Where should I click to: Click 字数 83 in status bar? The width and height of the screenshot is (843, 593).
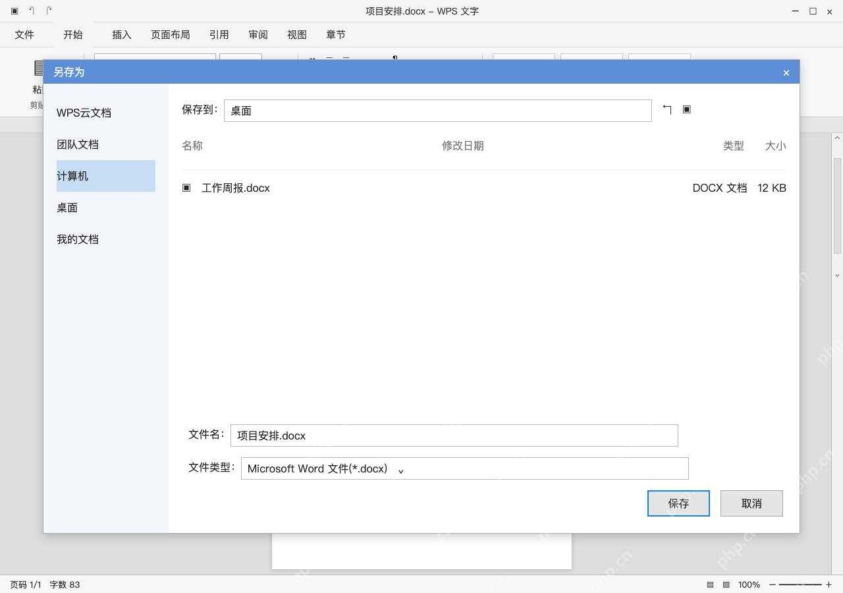(65, 584)
